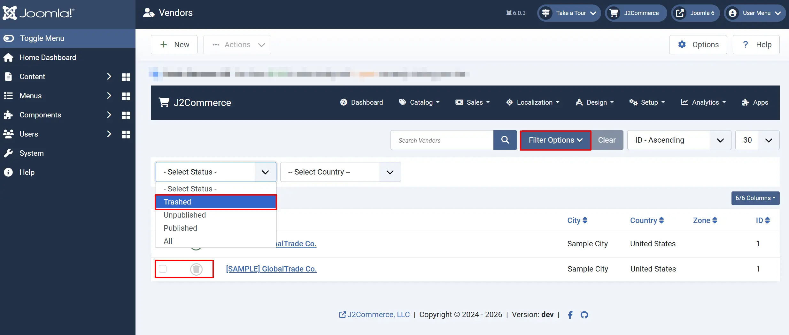Sort vendors by Country column
This screenshot has height=335, width=789.
click(647, 220)
